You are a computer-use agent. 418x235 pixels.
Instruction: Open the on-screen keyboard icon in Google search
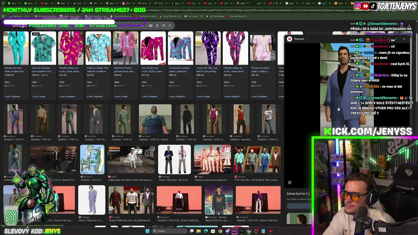click(151, 25)
